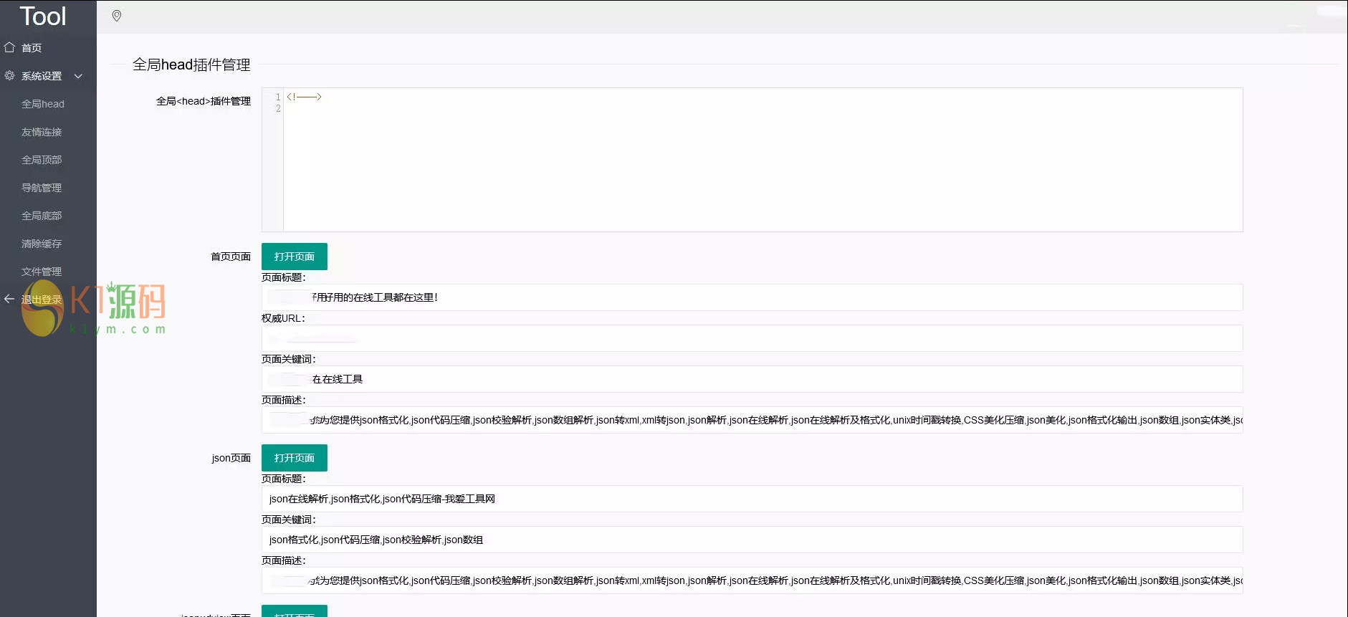Viewport: 1348px width, 617px height.
Task: Click the gear icon beside 系统设置
Action: coord(9,75)
